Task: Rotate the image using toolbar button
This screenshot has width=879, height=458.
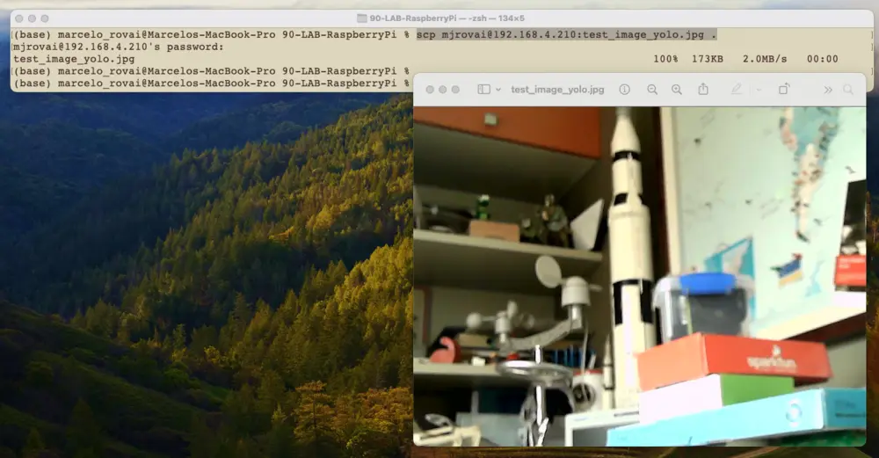Action: pyautogui.click(x=784, y=90)
